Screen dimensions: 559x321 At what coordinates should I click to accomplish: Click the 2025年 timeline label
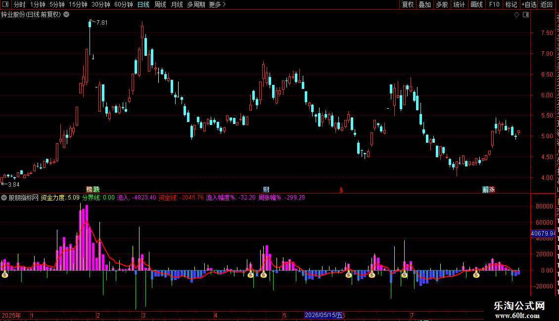click(x=11, y=315)
